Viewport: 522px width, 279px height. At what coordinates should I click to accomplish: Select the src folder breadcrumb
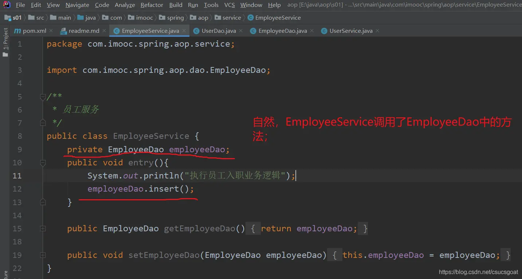click(36, 17)
